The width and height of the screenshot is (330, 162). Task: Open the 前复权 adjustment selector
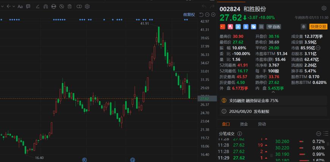[189, 15]
